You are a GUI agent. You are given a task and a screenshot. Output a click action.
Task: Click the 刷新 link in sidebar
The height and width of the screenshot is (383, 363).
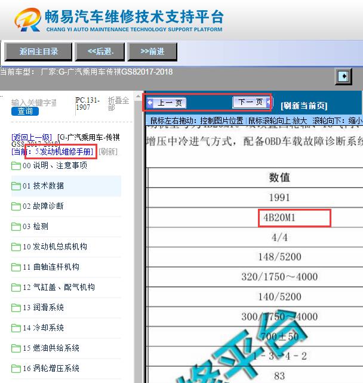[x=108, y=152]
